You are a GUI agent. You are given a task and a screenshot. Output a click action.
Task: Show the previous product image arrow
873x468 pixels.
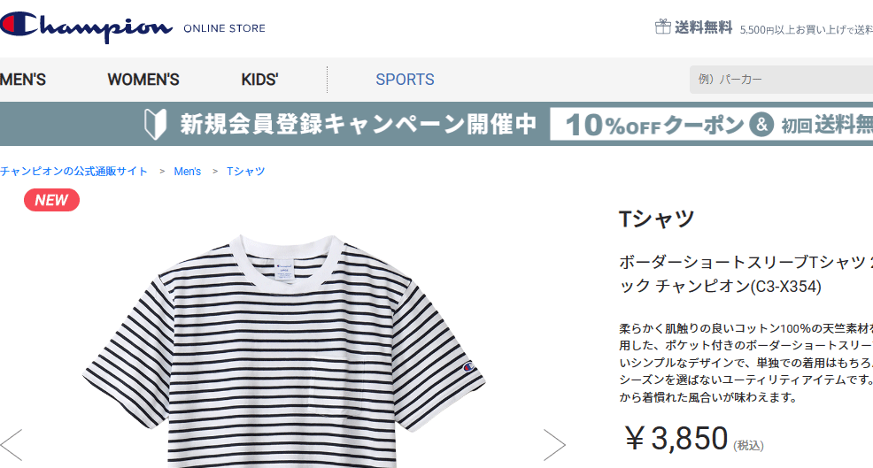point(12,445)
